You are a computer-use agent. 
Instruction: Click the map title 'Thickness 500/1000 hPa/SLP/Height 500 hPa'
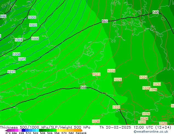point(45,127)
